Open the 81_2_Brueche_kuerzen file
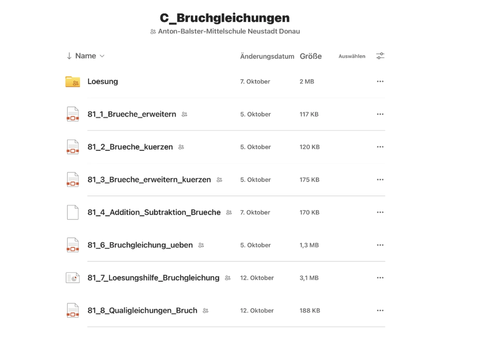This screenshot has width=483, height=344. 130,147
